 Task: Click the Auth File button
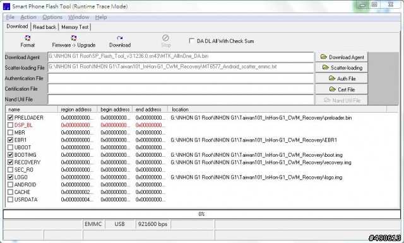[342, 78]
